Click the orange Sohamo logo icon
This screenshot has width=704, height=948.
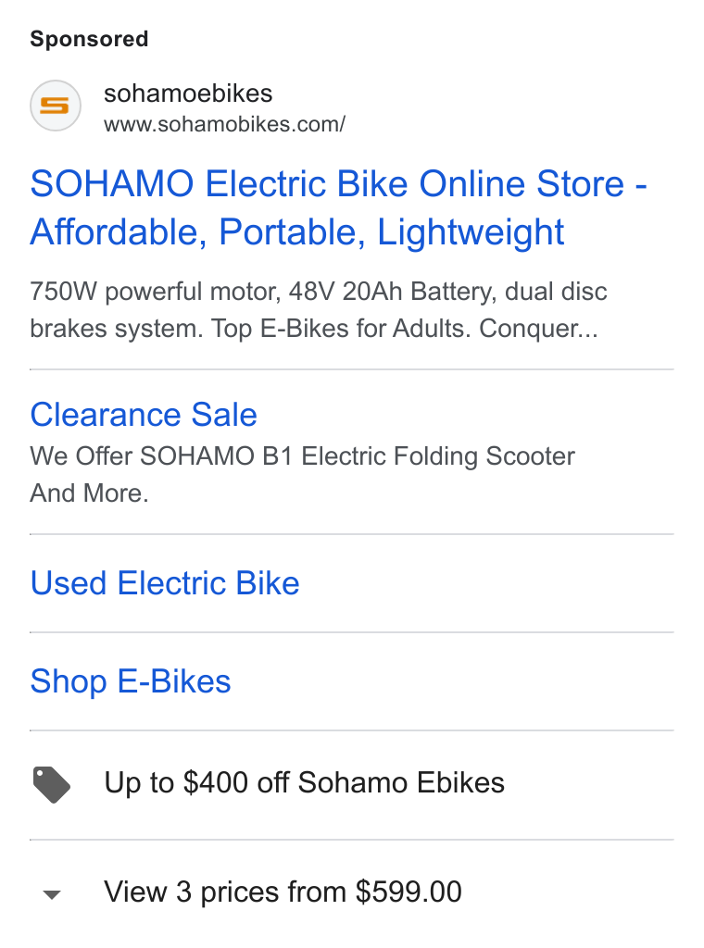point(55,106)
